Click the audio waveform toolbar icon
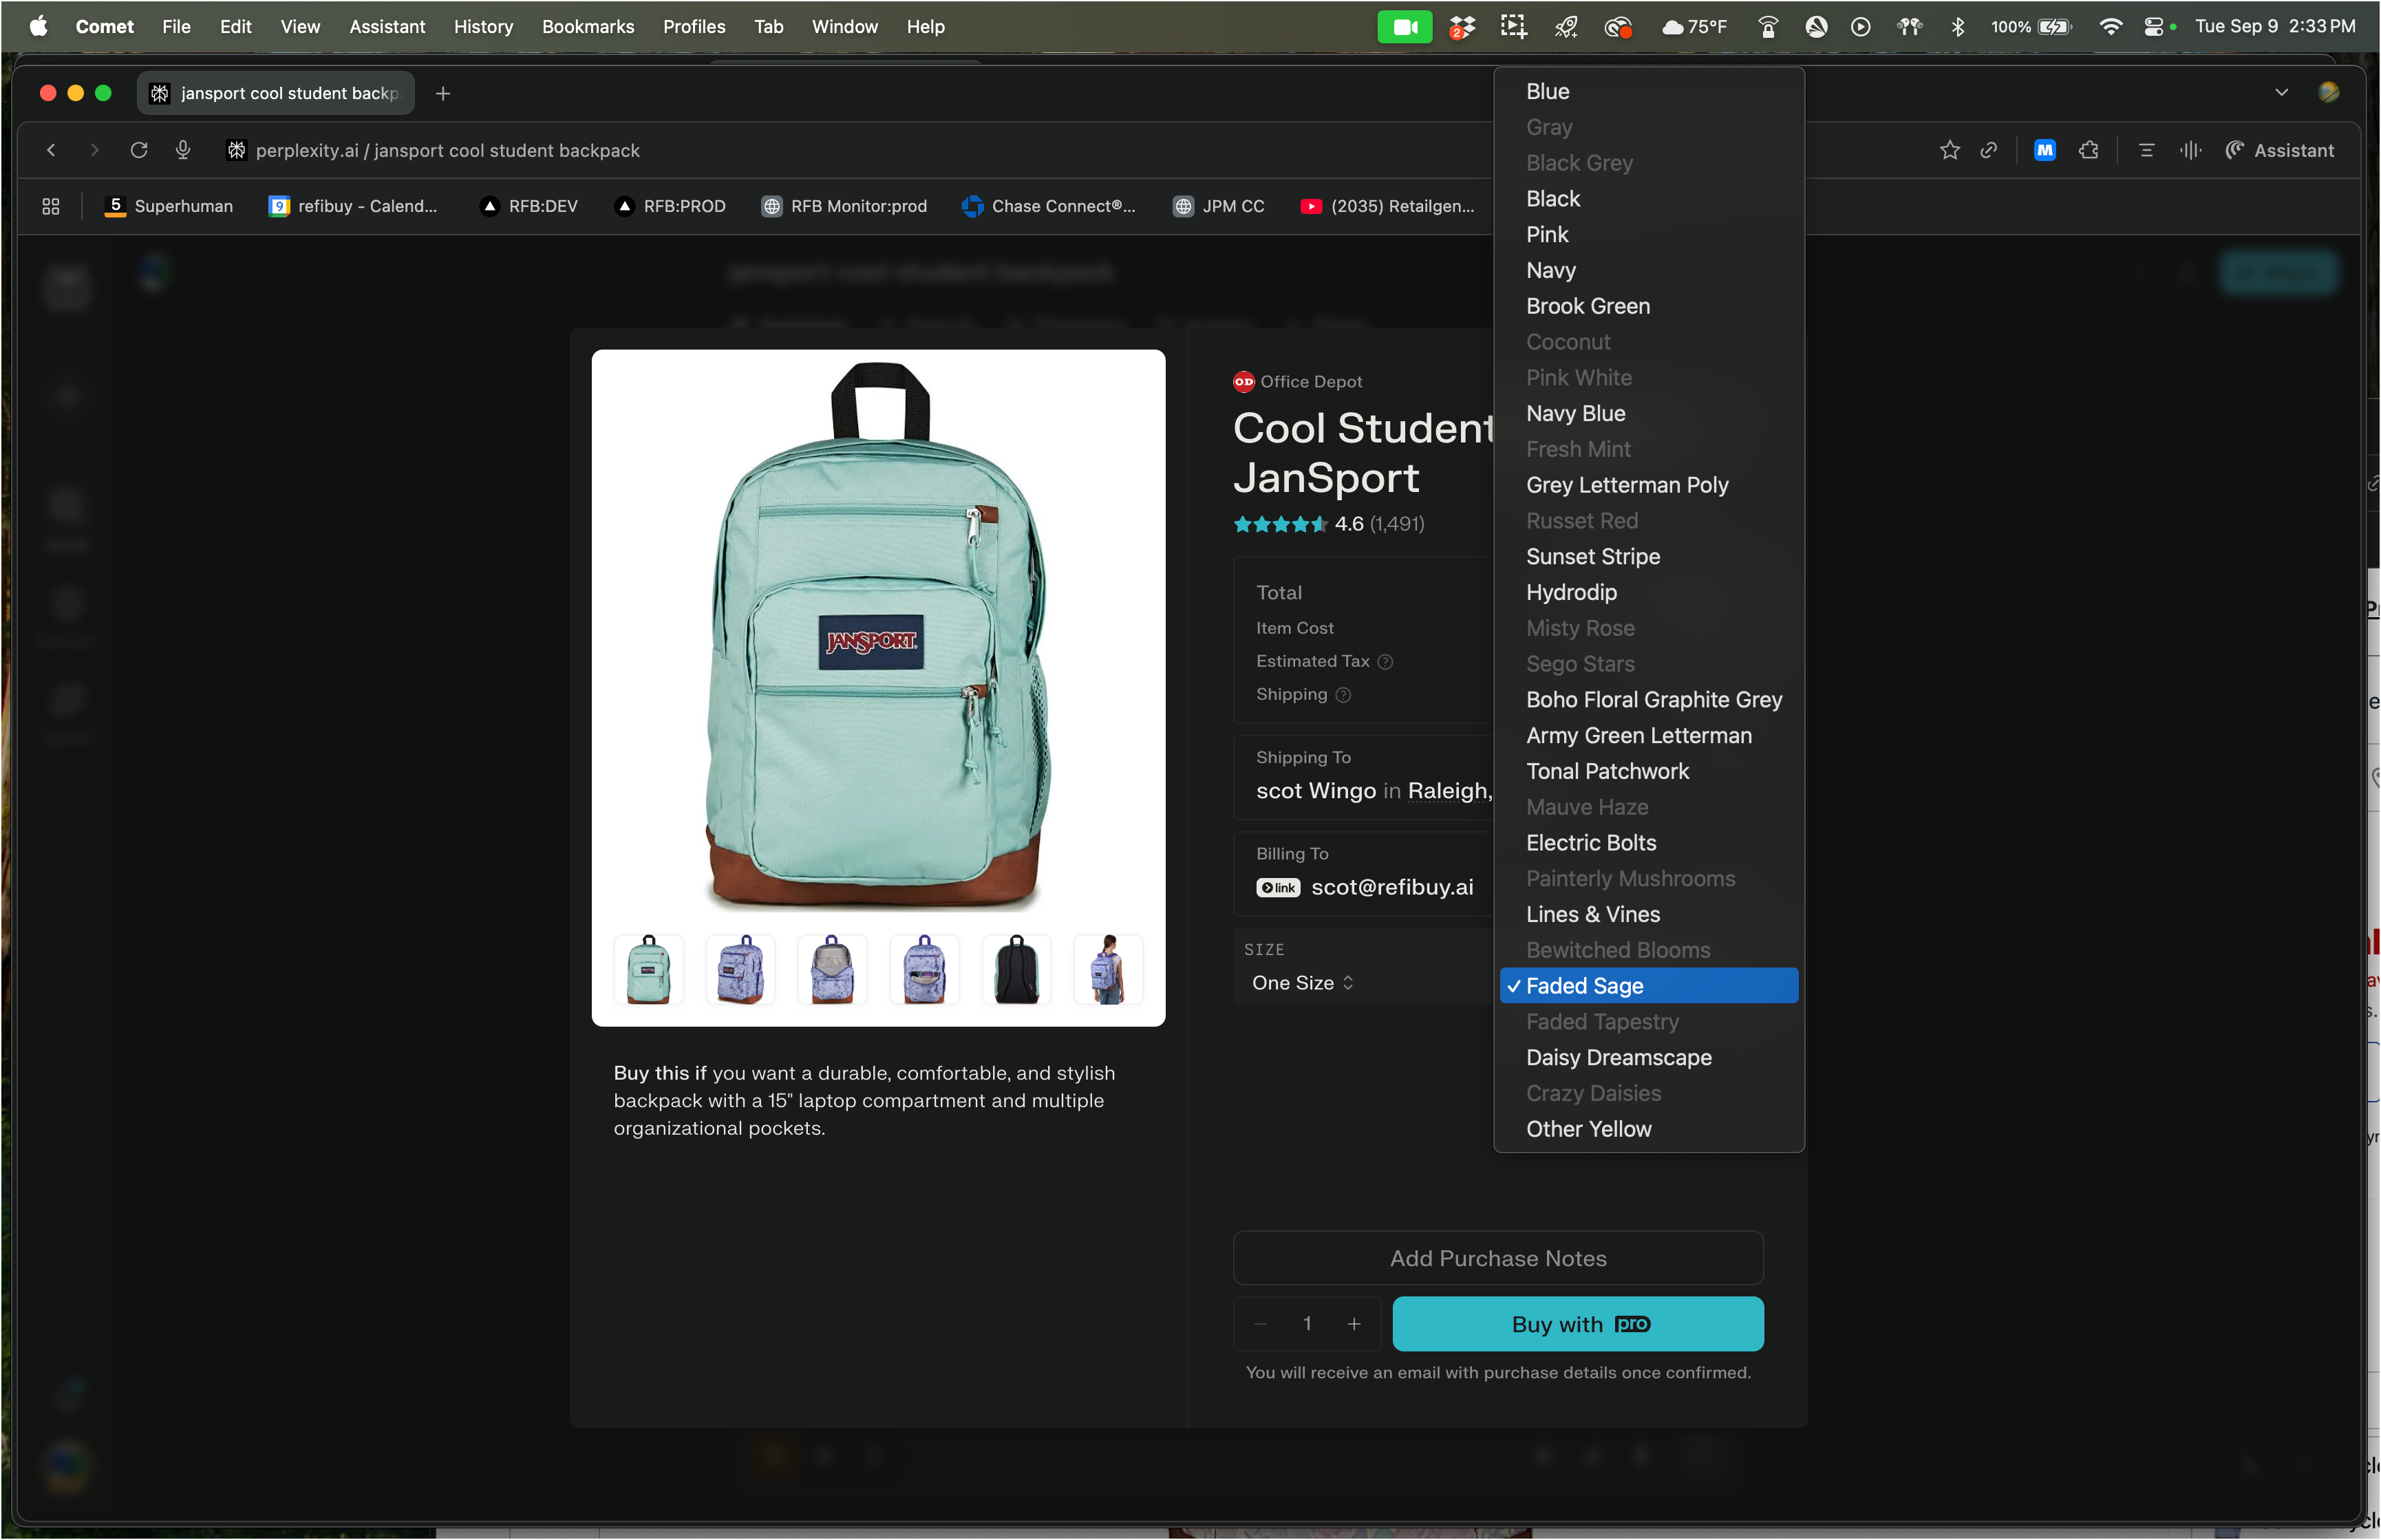This screenshot has width=2381, height=1540. pos(2190,150)
